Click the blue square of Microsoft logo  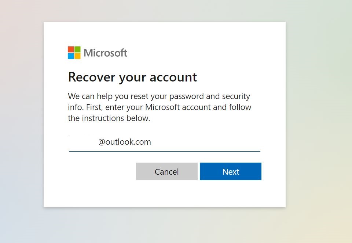(71, 56)
